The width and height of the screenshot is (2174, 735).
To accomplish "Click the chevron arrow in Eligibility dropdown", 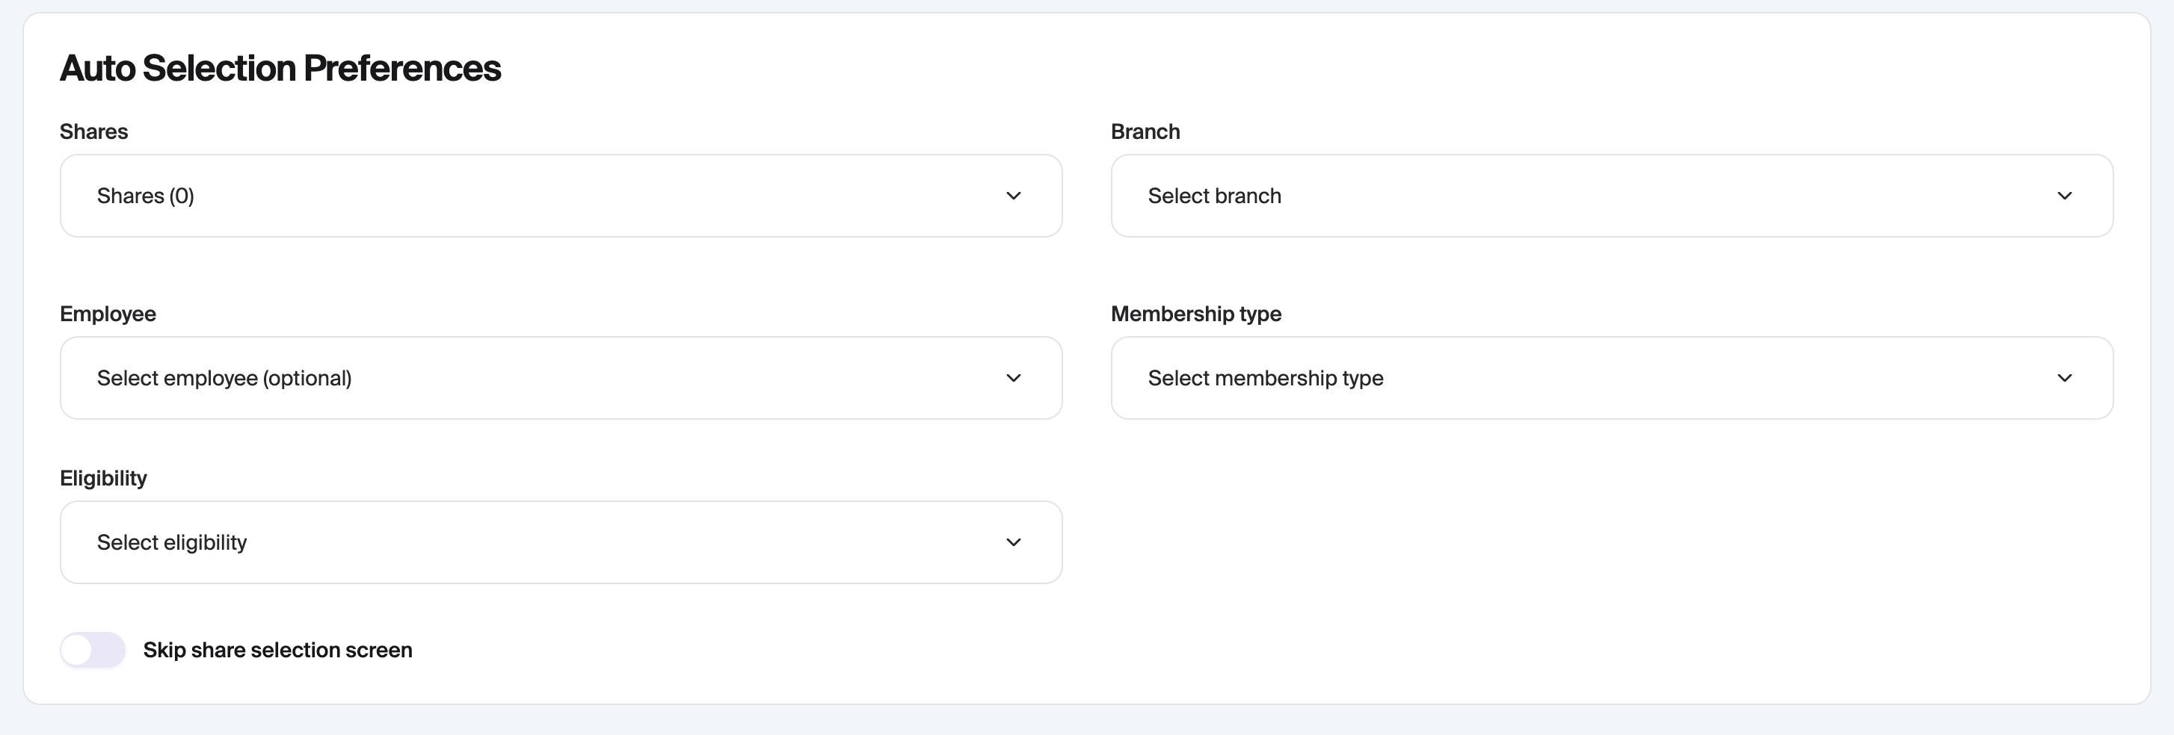I will pos(1014,542).
